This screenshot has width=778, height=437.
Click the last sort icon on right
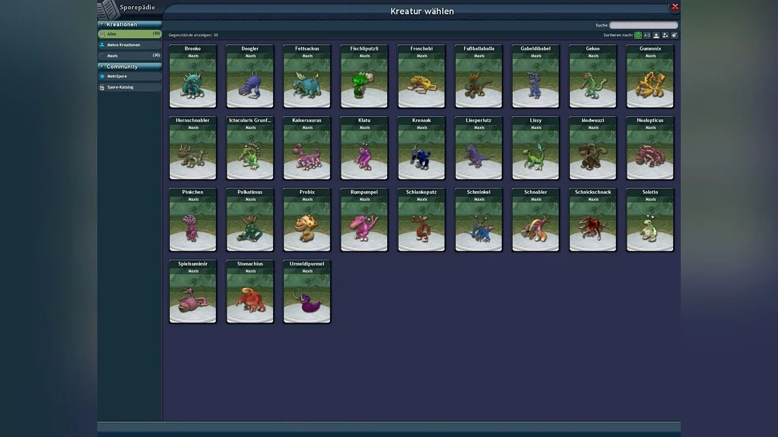pos(674,35)
